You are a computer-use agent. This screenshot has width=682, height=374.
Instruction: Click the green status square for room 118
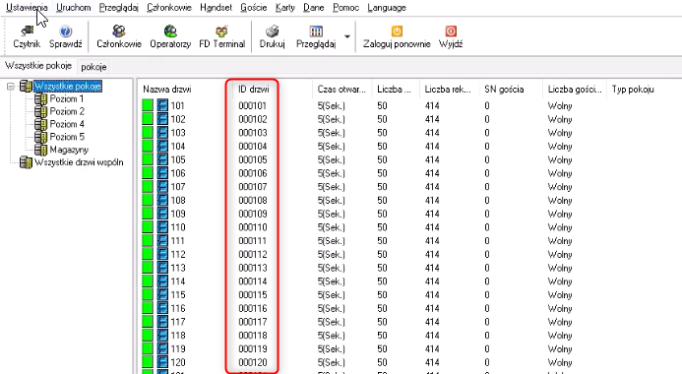(148, 335)
